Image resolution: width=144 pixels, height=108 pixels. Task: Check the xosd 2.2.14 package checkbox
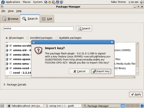point(10,73)
